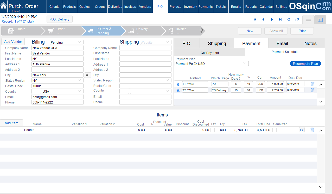Switch to the Notes tab
Viewport: 332px width, 194px height.
click(x=310, y=43)
